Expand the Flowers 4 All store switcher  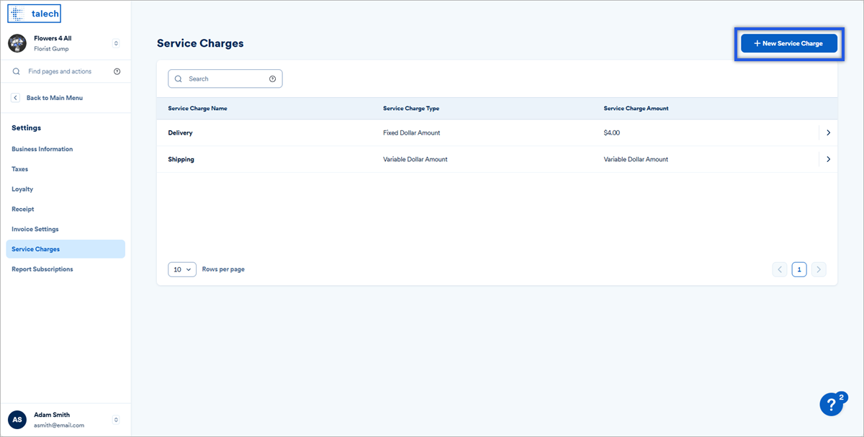116,43
